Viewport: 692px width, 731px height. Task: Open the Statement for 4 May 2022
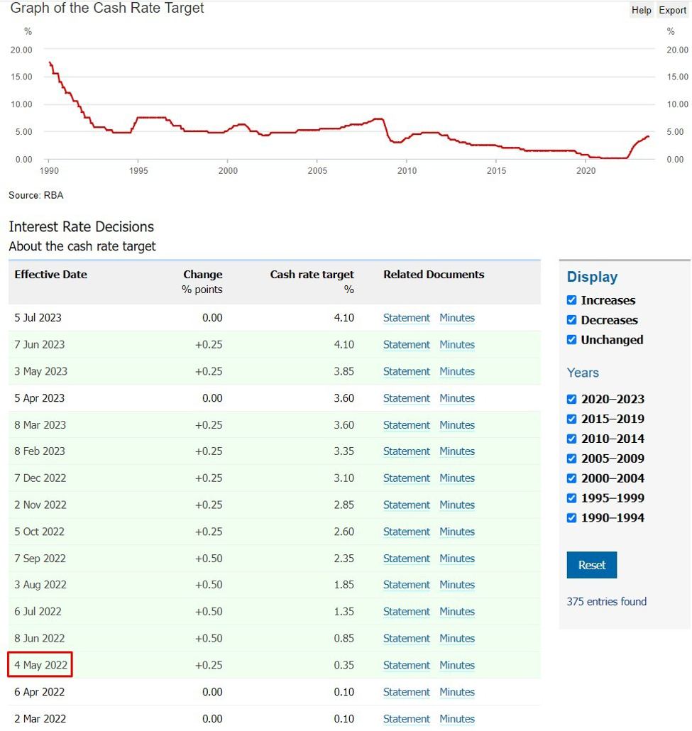(x=407, y=666)
